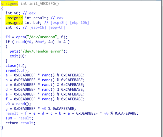
Task: Click the sum variable
Action: coord(9,118)
